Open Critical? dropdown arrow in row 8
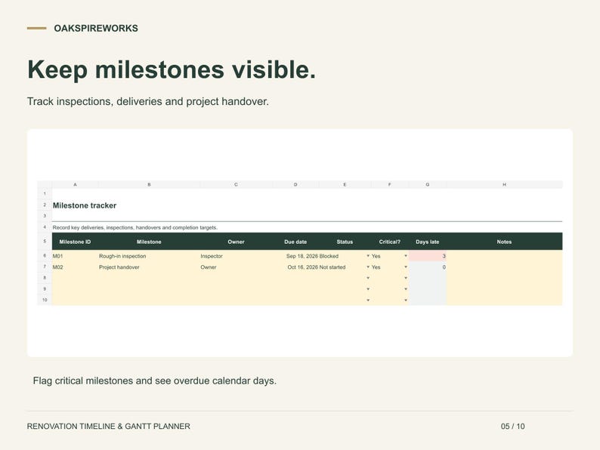Screen dimensions: 600x450 click(406, 278)
